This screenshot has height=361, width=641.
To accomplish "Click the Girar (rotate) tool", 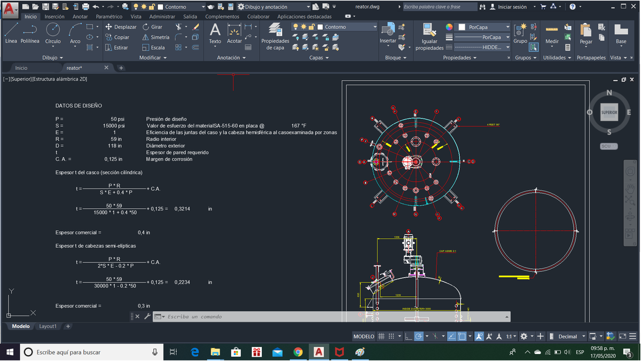I will (x=152, y=27).
